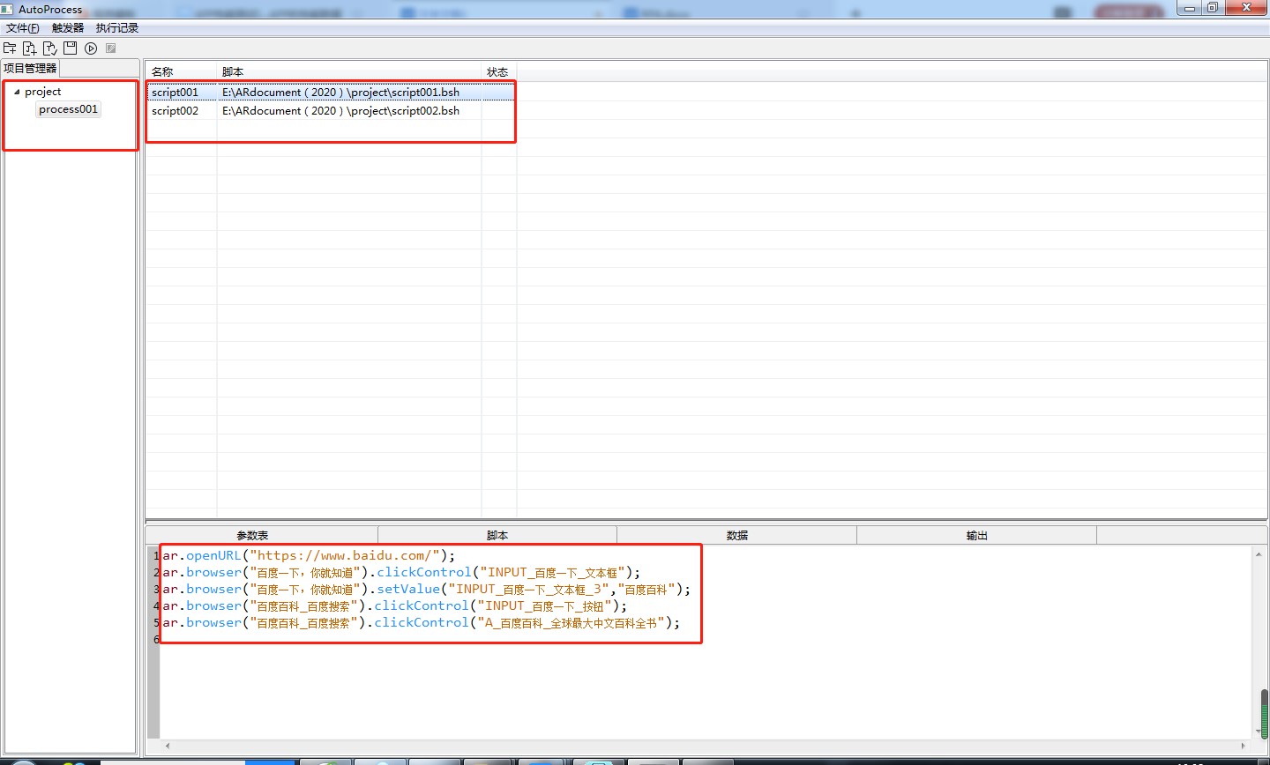Switch to the 数据 tab
This screenshot has width=1270, height=765.
(x=736, y=535)
